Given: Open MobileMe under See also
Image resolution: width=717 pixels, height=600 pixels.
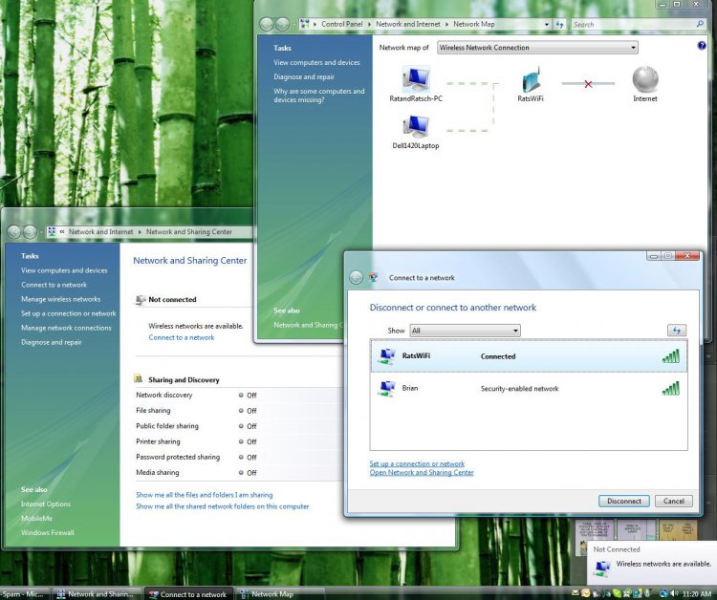Looking at the screenshot, I should (36, 519).
